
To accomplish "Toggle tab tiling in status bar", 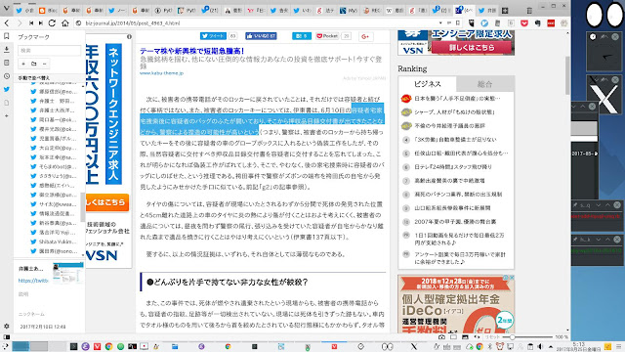I will pos(453,336).
